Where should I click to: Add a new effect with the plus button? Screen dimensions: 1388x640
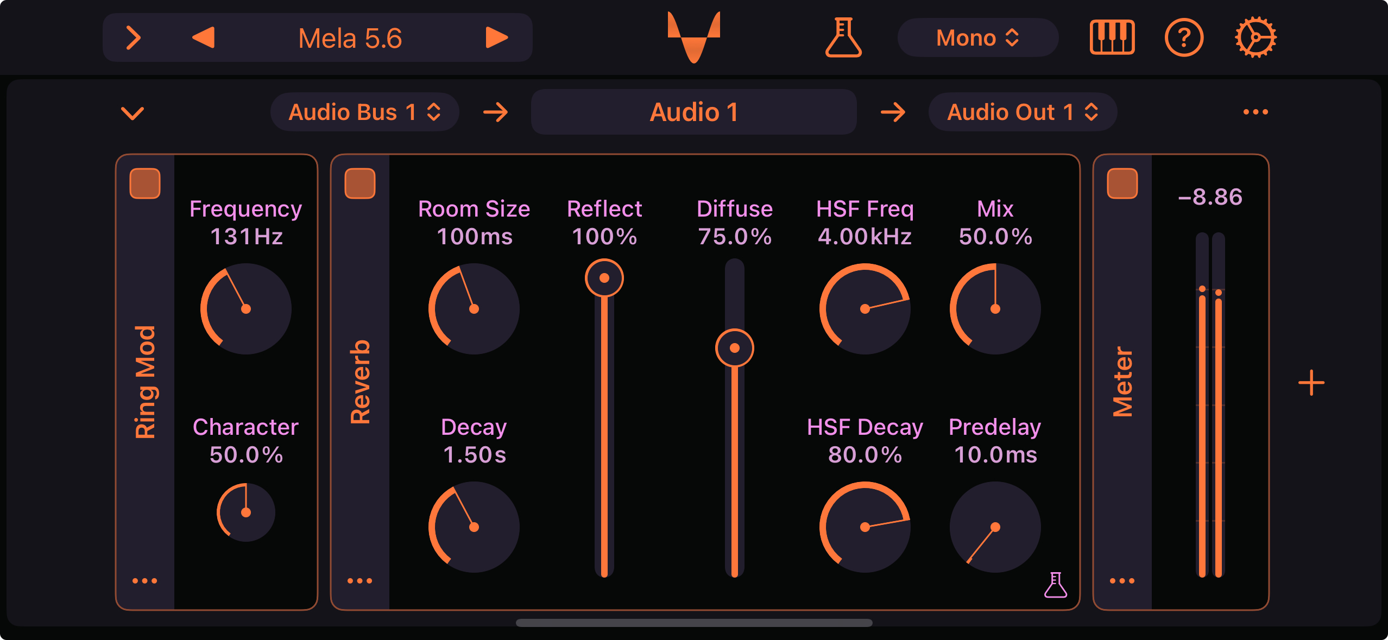pos(1311,383)
